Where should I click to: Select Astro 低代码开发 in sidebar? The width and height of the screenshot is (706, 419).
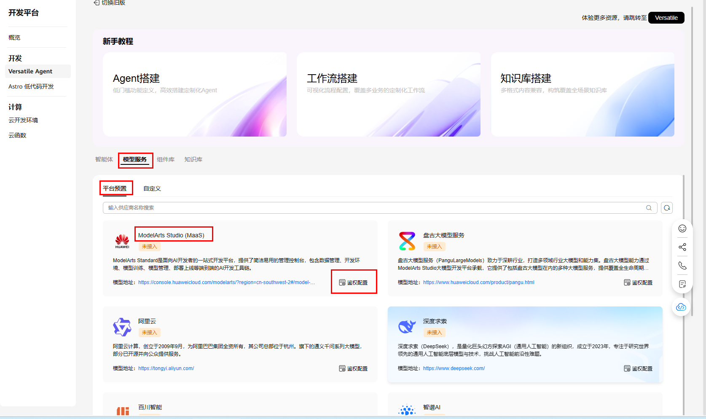click(31, 86)
